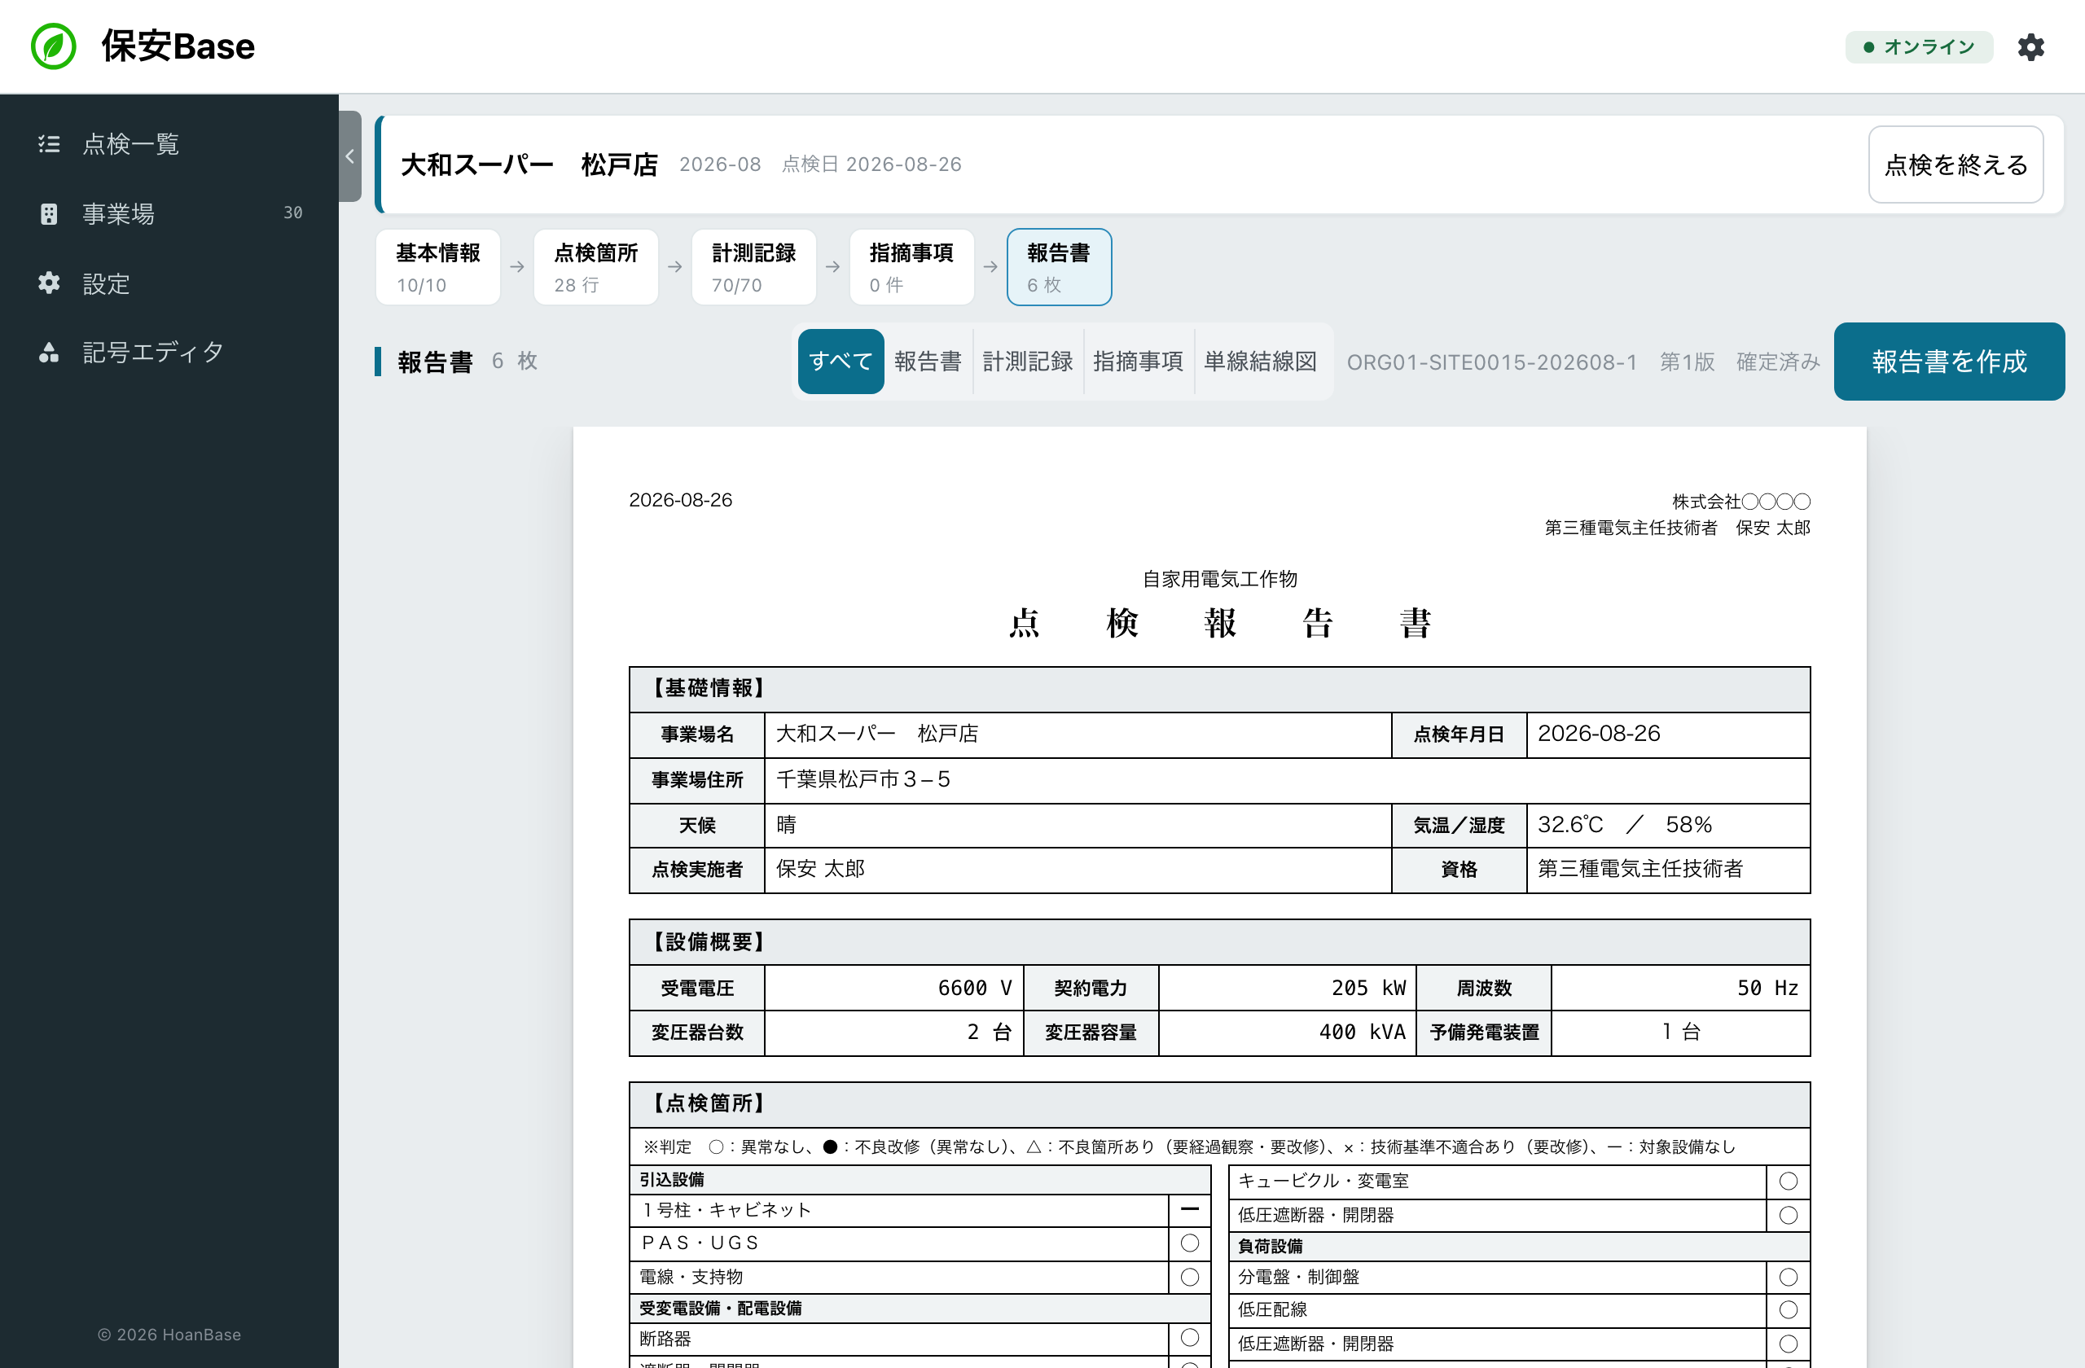Go to the 点検箇所 step
The width and height of the screenshot is (2085, 1368).
tap(595, 267)
